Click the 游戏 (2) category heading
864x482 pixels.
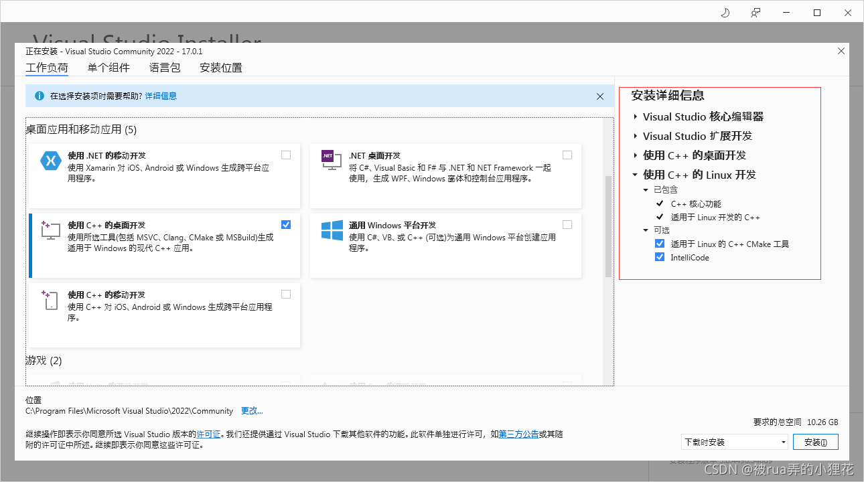pos(44,360)
